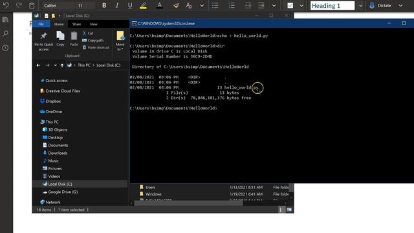This screenshot has height=233, width=414.
Task: Select Desktop in the navigation pane
Action: coord(52,137)
